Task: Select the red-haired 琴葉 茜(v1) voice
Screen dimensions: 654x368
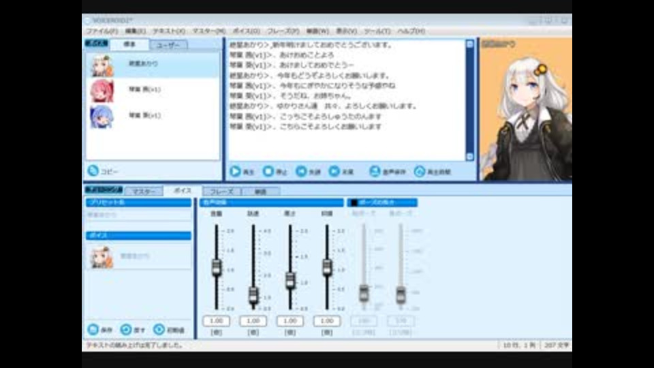Action: point(102,91)
